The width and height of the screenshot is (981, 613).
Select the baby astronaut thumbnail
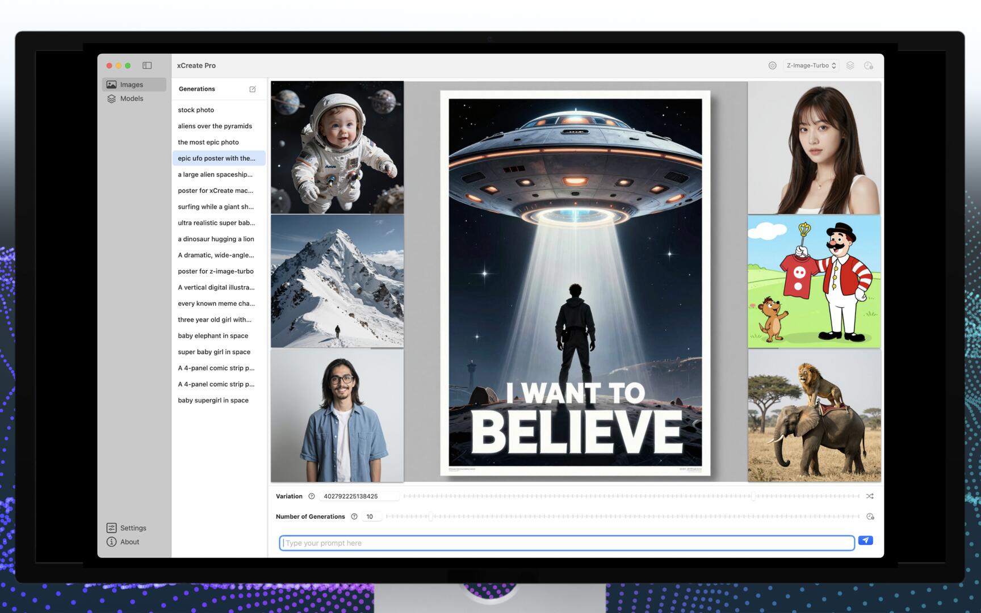(x=337, y=148)
